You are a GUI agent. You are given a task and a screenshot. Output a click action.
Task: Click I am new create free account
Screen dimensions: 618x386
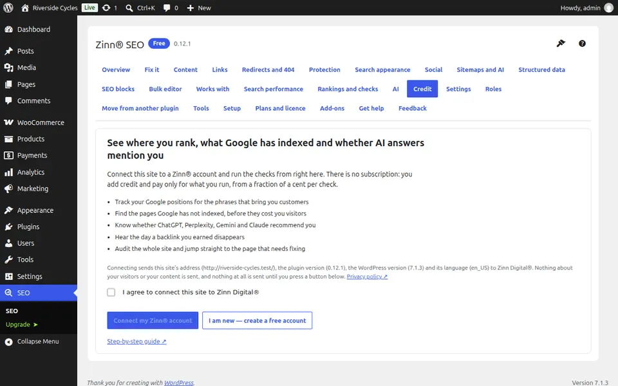point(257,320)
